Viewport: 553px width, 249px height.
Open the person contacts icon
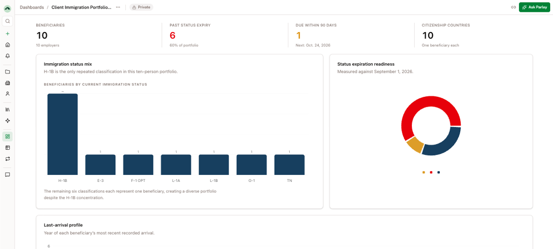[8, 94]
